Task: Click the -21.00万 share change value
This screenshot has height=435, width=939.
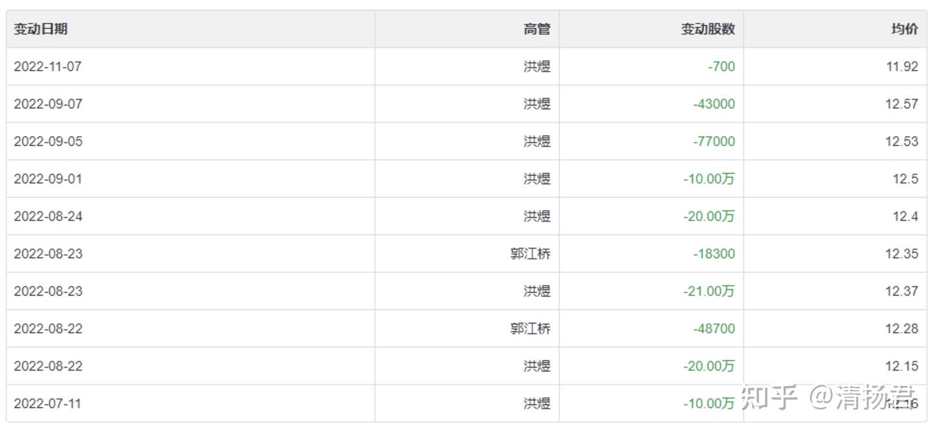Action: coord(709,292)
